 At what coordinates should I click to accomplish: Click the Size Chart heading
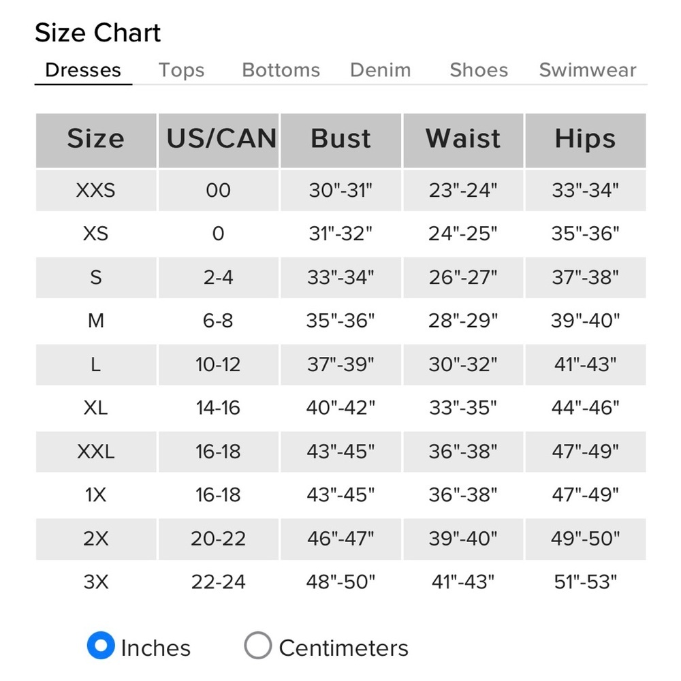click(97, 33)
